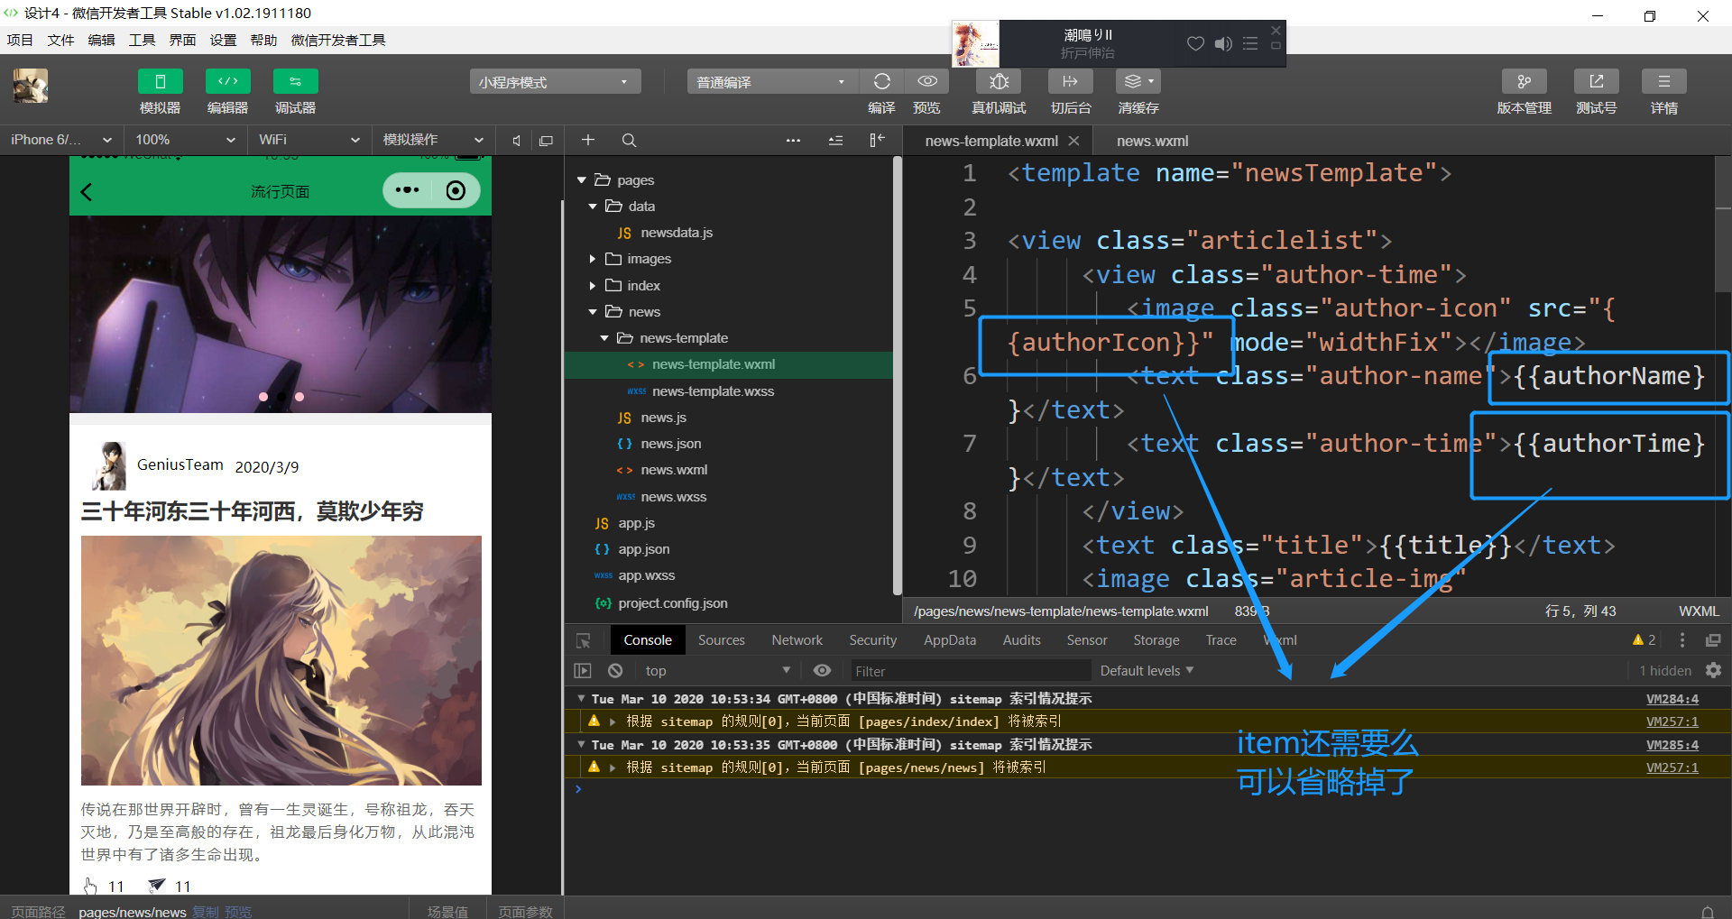The height and width of the screenshot is (919, 1732).
Task: Mute the simulator sound icon
Action: tap(516, 141)
